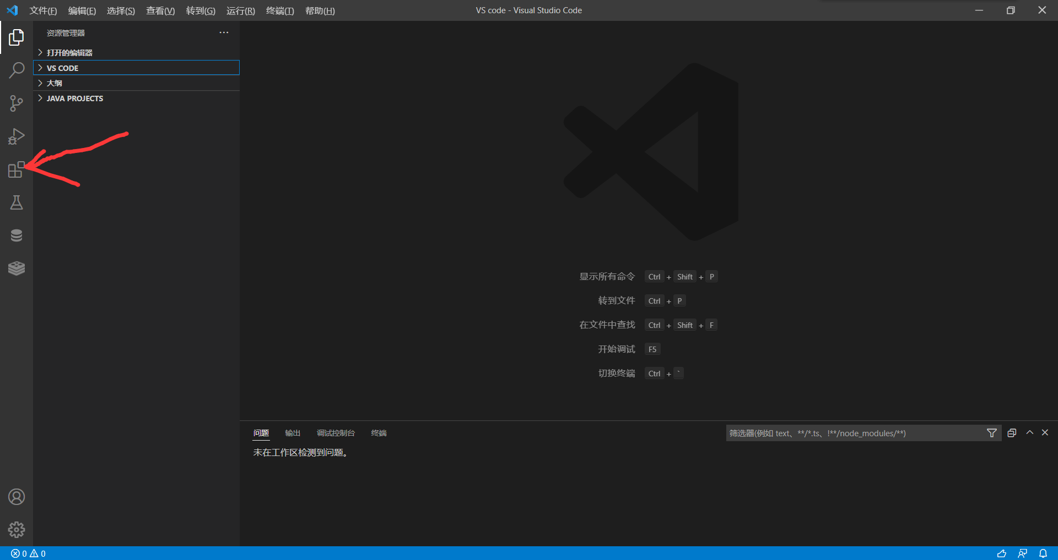Open the Accounts icon at bottom left
Viewport: 1058px width, 560px height.
click(x=17, y=497)
